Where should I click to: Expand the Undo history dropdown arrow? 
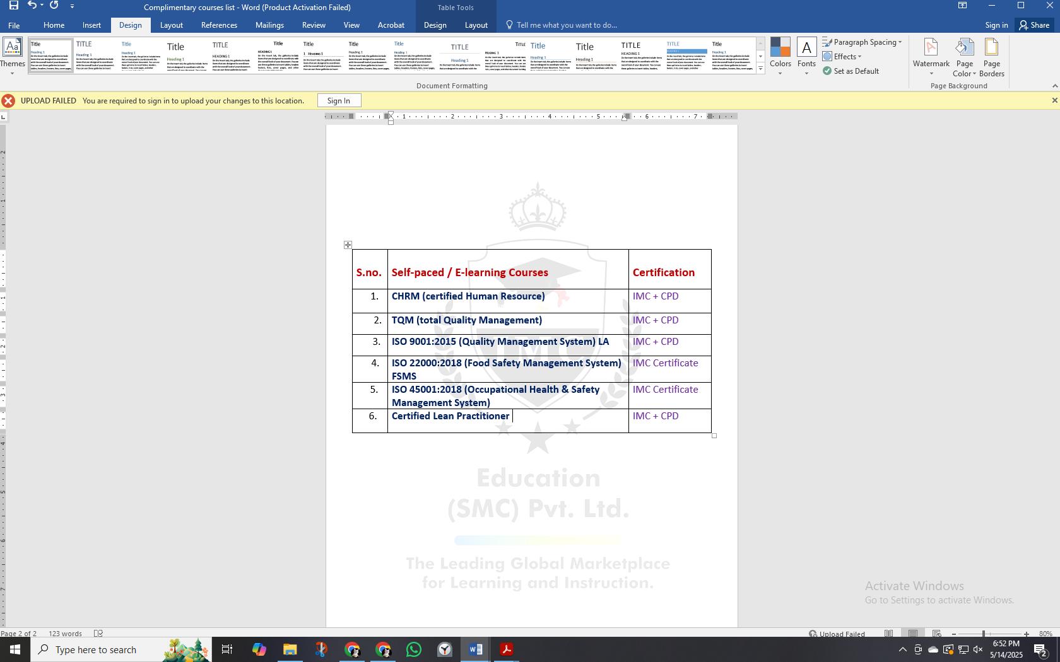coord(42,6)
